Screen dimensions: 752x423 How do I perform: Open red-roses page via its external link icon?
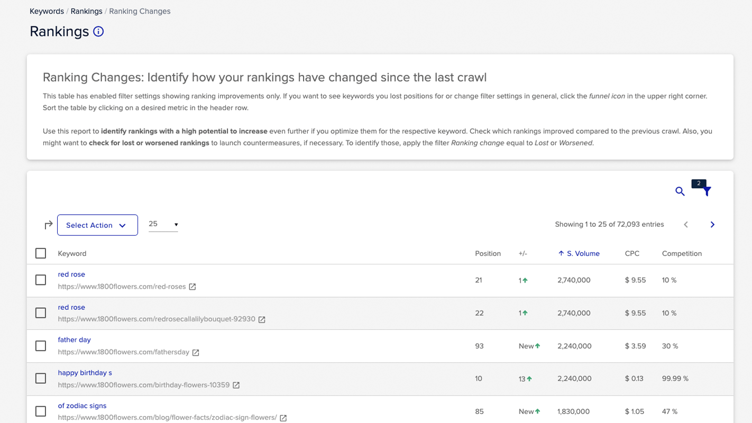192,286
